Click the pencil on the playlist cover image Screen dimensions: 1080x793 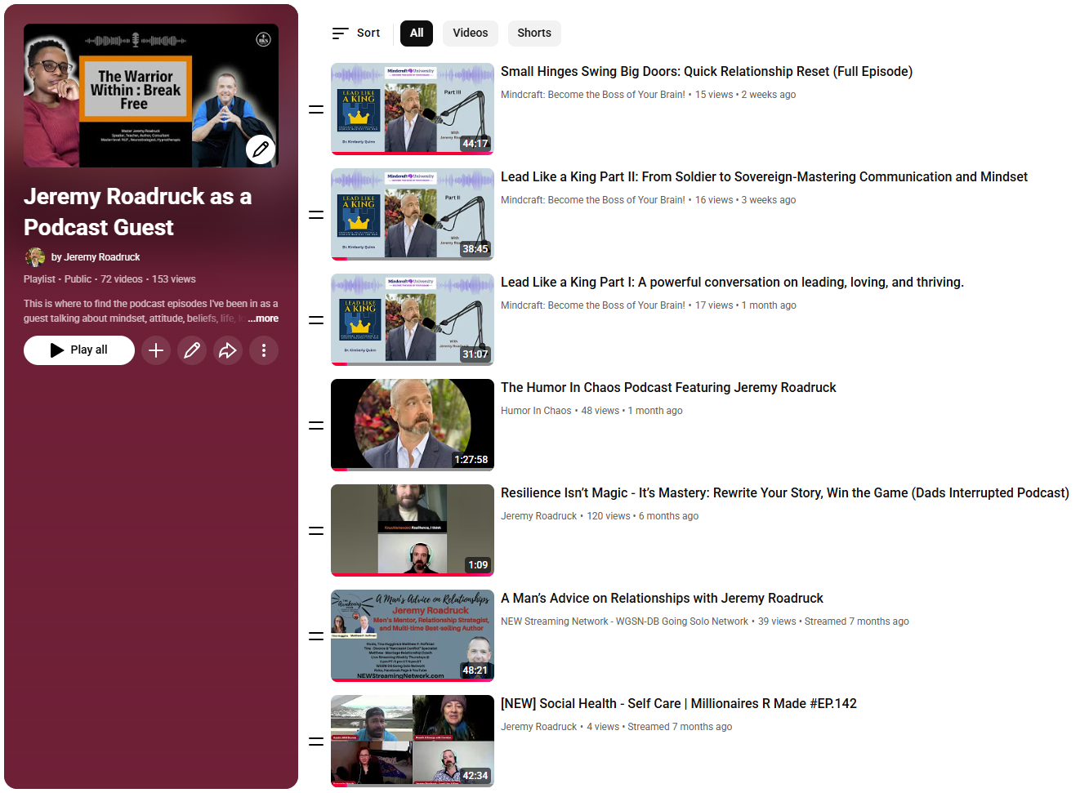tap(261, 149)
